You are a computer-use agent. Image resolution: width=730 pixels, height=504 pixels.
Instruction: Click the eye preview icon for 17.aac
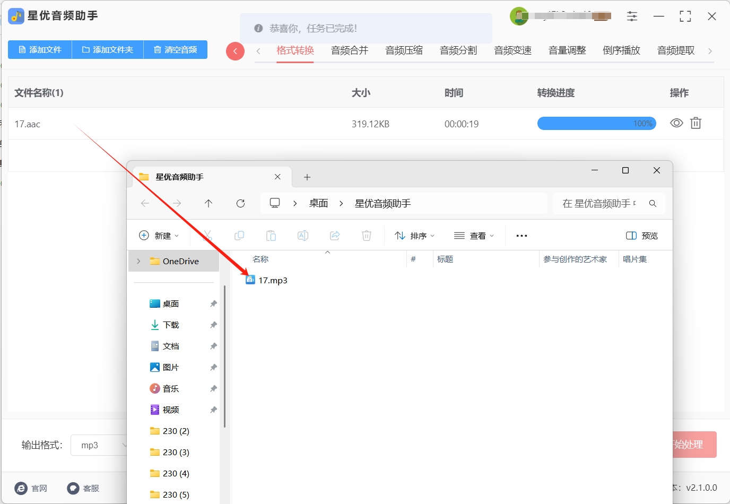tap(676, 123)
